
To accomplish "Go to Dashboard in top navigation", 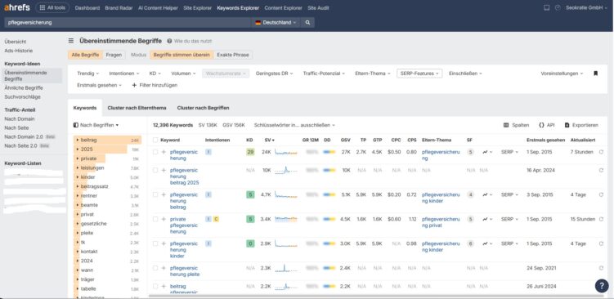I will [x=87, y=8].
